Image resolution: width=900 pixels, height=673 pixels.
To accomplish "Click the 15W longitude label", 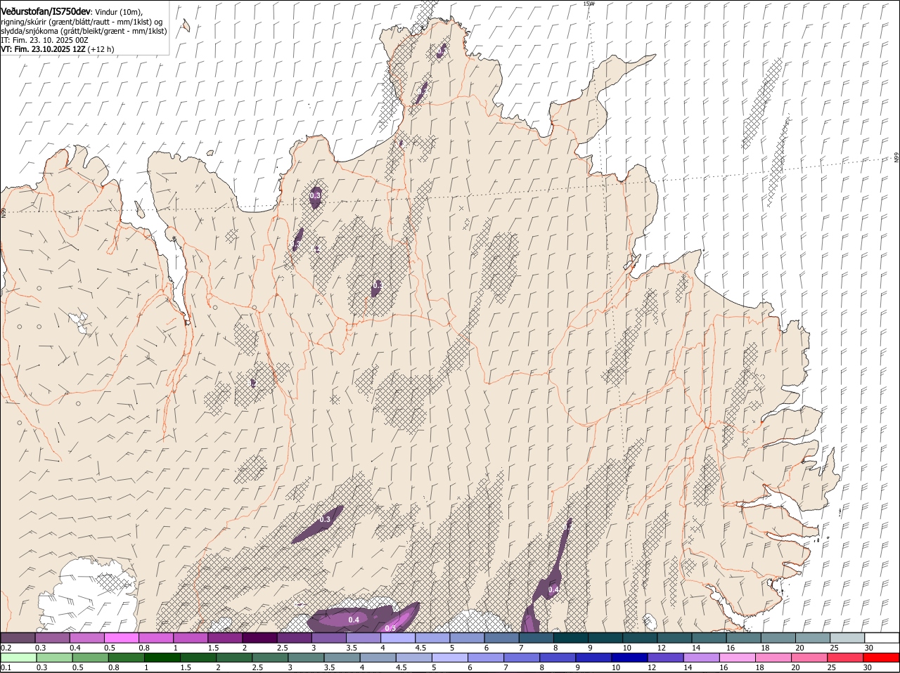I will click(589, 4).
